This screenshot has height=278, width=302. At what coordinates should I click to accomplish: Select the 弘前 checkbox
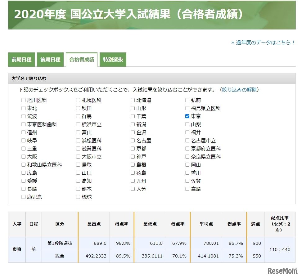[x=187, y=100]
